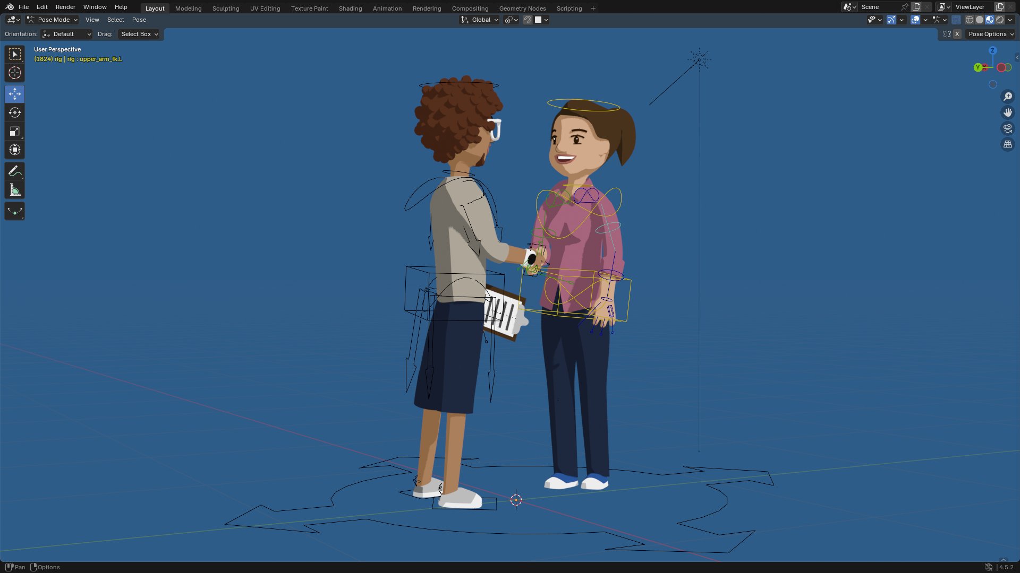Select the Measure tool
This screenshot has height=573, width=1020.
[x=14, y=190]
